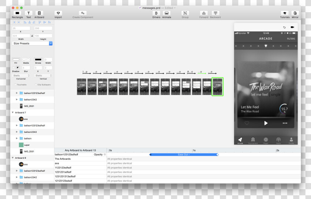
Task: Toggle the lock icon between Width and Height
Action: (32, 36)
